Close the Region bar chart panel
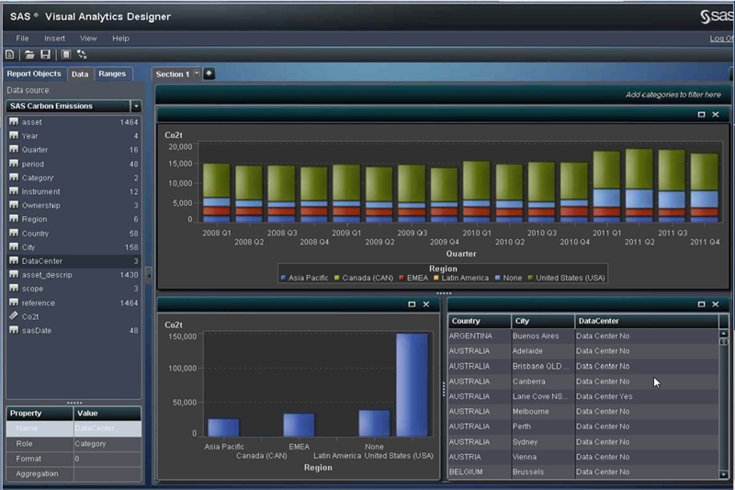735x490 pixels. point(426,304)
